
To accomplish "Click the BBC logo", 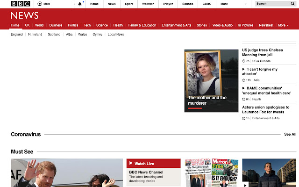I will coord(21,4).
